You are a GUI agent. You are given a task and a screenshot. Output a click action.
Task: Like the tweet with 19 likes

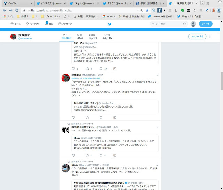coord(101,68)
